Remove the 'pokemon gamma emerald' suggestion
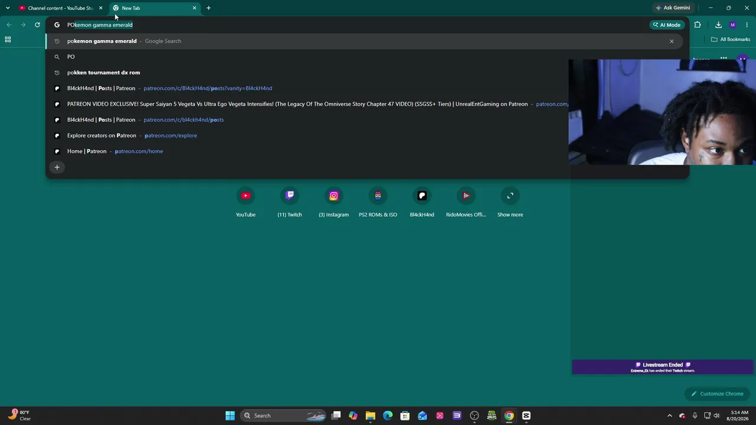The width and height of the screenshot is (756, 425). (x=672, y=41)
